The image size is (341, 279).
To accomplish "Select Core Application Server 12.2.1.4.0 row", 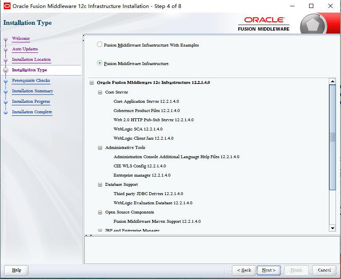I will 146,102.
